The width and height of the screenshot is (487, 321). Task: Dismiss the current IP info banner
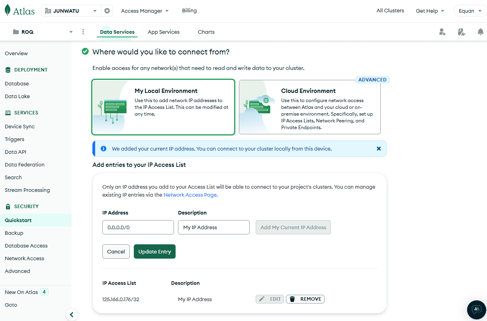pyautogui.click(x=379, y=149)
